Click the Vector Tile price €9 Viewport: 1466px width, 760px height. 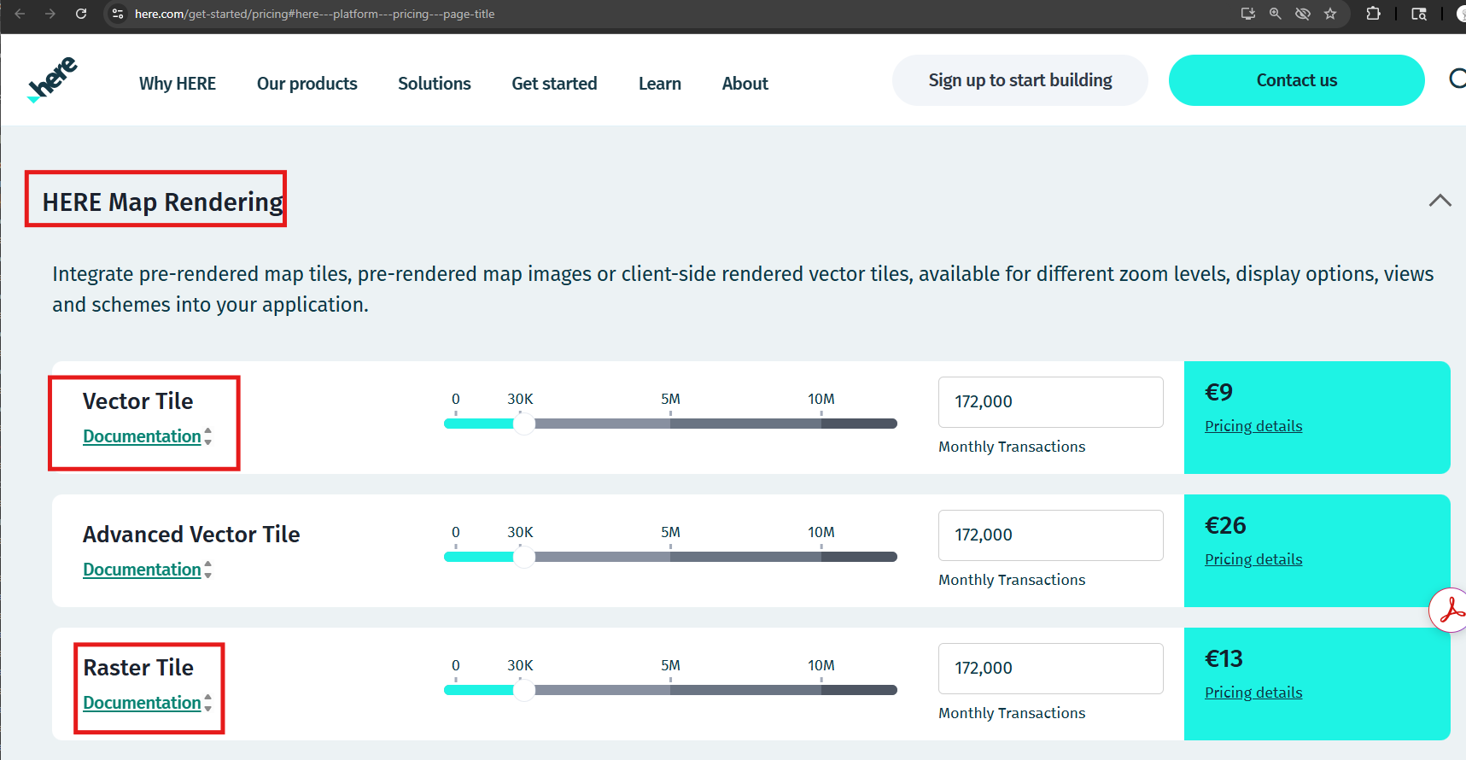coord(1218,392)
